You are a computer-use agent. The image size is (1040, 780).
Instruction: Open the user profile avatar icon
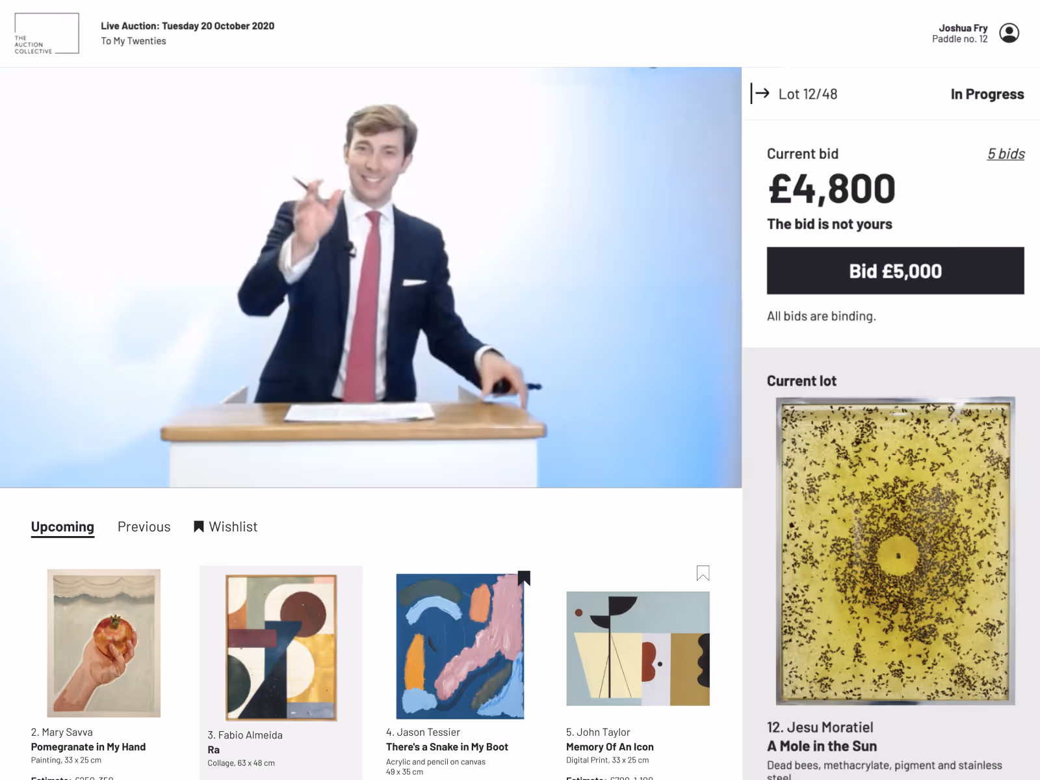point(1009,33)
